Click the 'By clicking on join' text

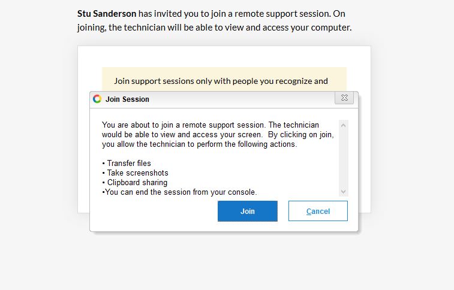301,135
